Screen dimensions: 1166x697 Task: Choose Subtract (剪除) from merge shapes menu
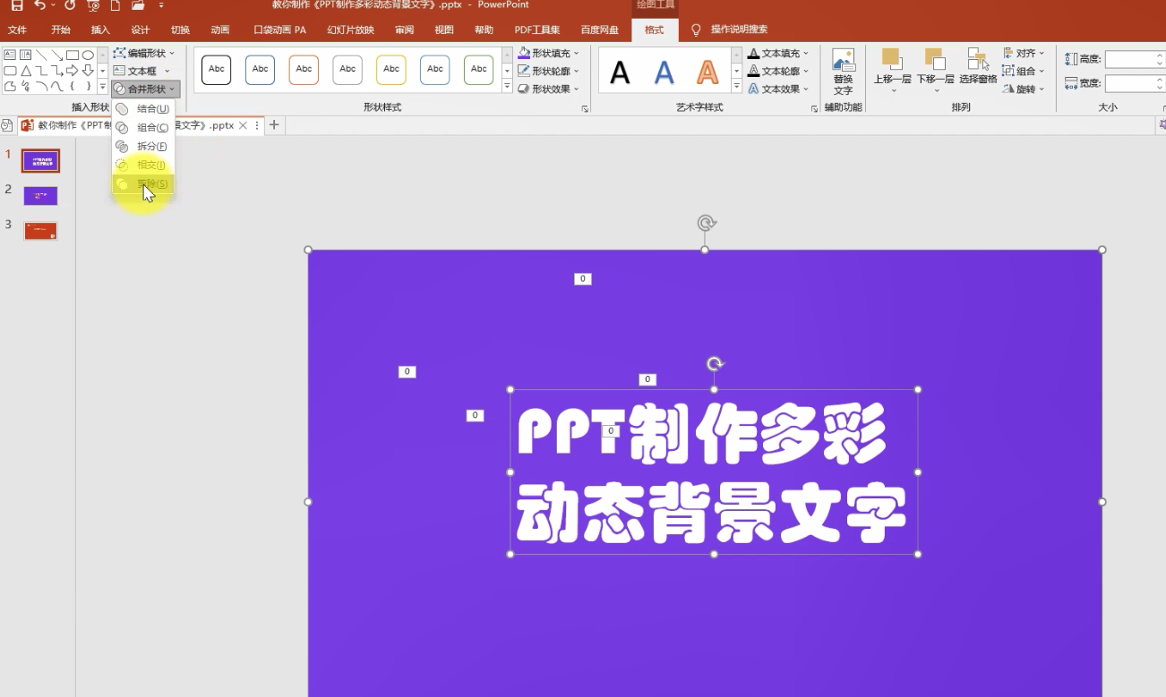tap(143, 183)
